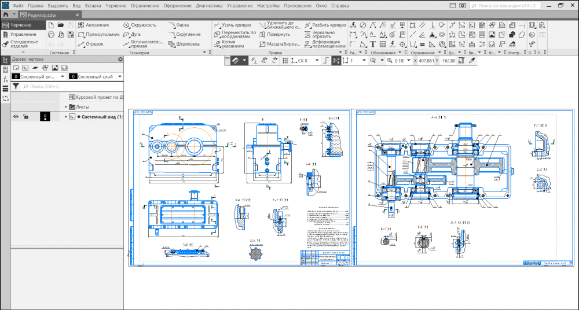Click the layer color swatch of Системный вид

tap(44, 117)
